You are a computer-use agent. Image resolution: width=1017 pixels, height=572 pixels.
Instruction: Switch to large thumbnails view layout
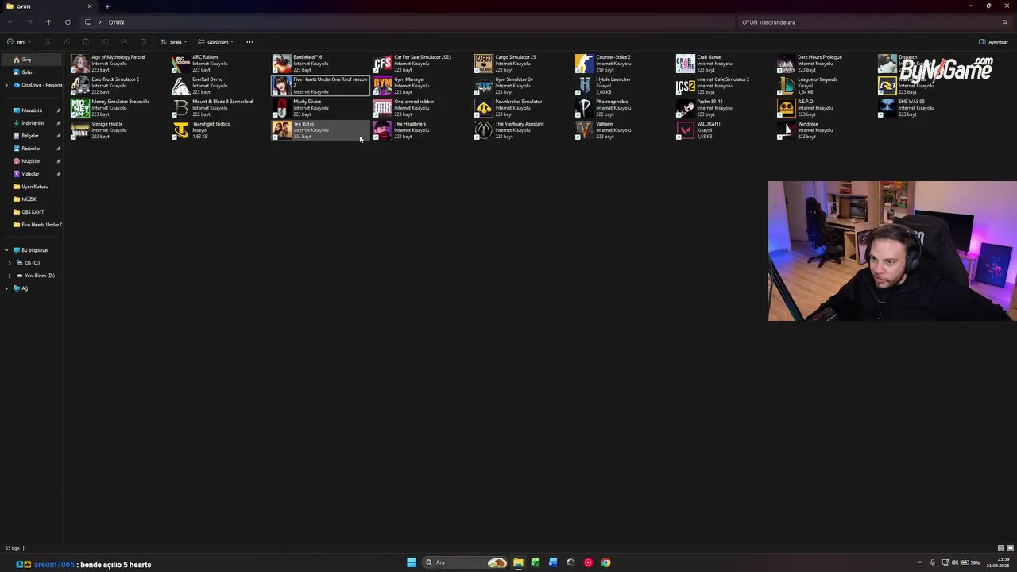[1011, 548]
